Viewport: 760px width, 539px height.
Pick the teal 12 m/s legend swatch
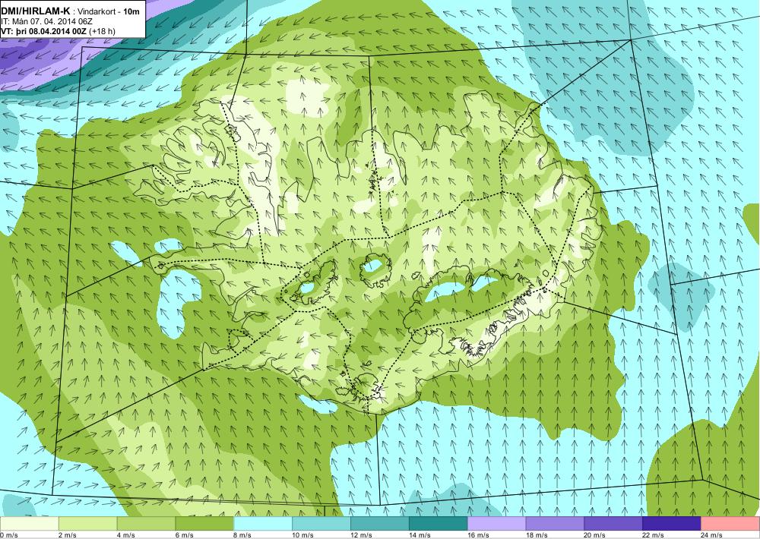coord(380,524)
